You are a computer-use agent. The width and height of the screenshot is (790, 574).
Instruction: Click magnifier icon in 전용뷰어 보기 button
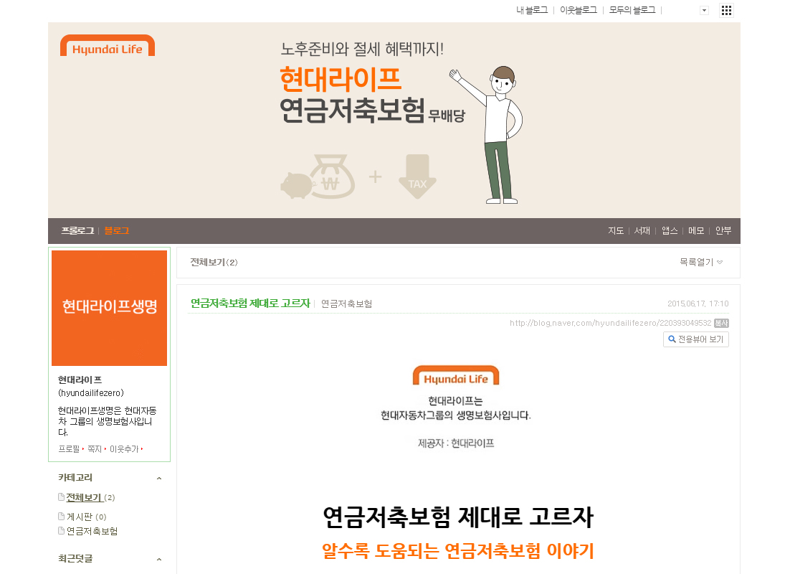pyautogui.click(x=672, y=339)
